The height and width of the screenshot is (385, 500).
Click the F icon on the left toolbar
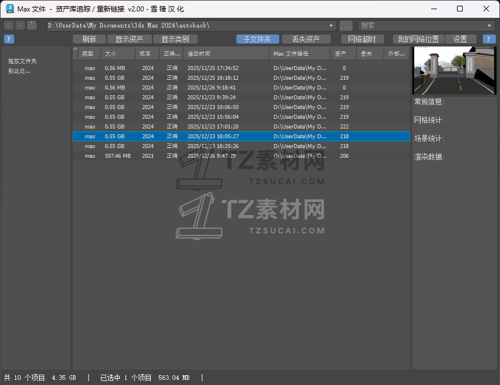point(9,39)
